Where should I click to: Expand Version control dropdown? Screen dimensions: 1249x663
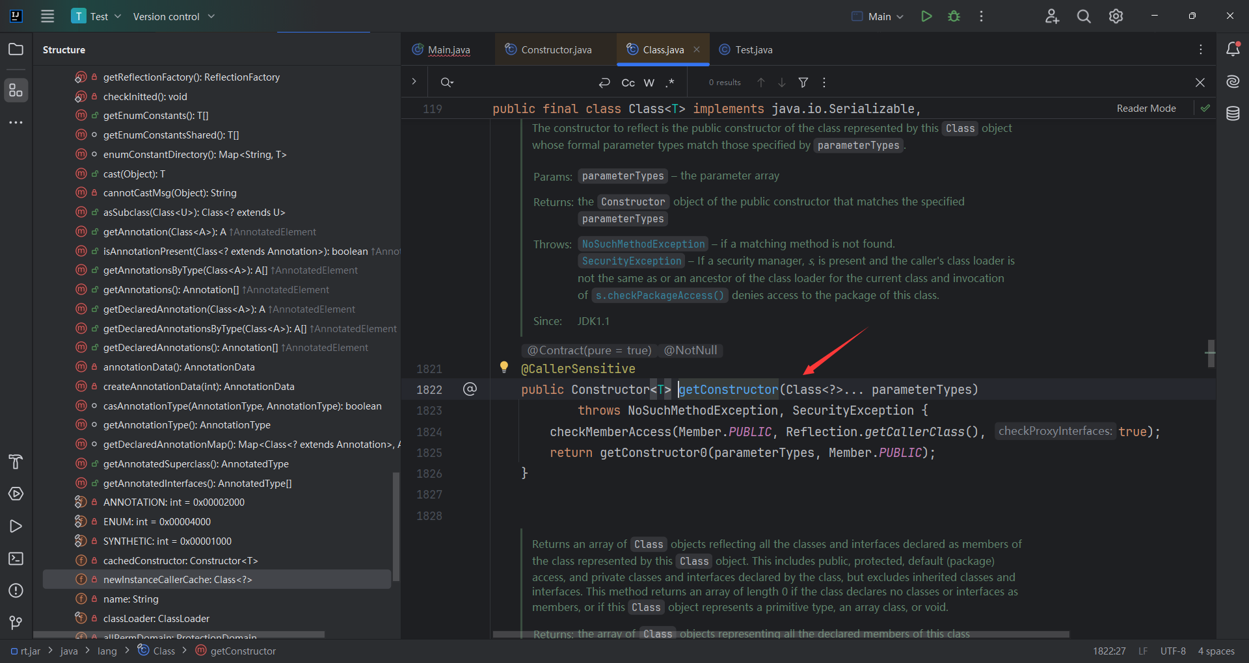click(x=174, y=16)
